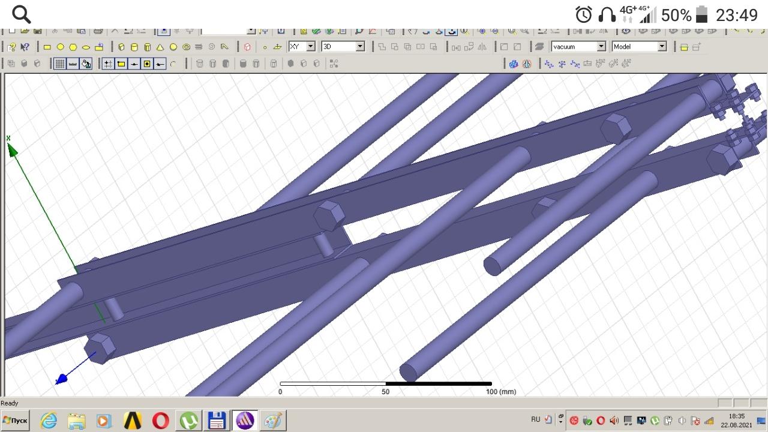Select the Draw regular polygon tool
The height and width of the screenshot is (432, 768).
73,47
